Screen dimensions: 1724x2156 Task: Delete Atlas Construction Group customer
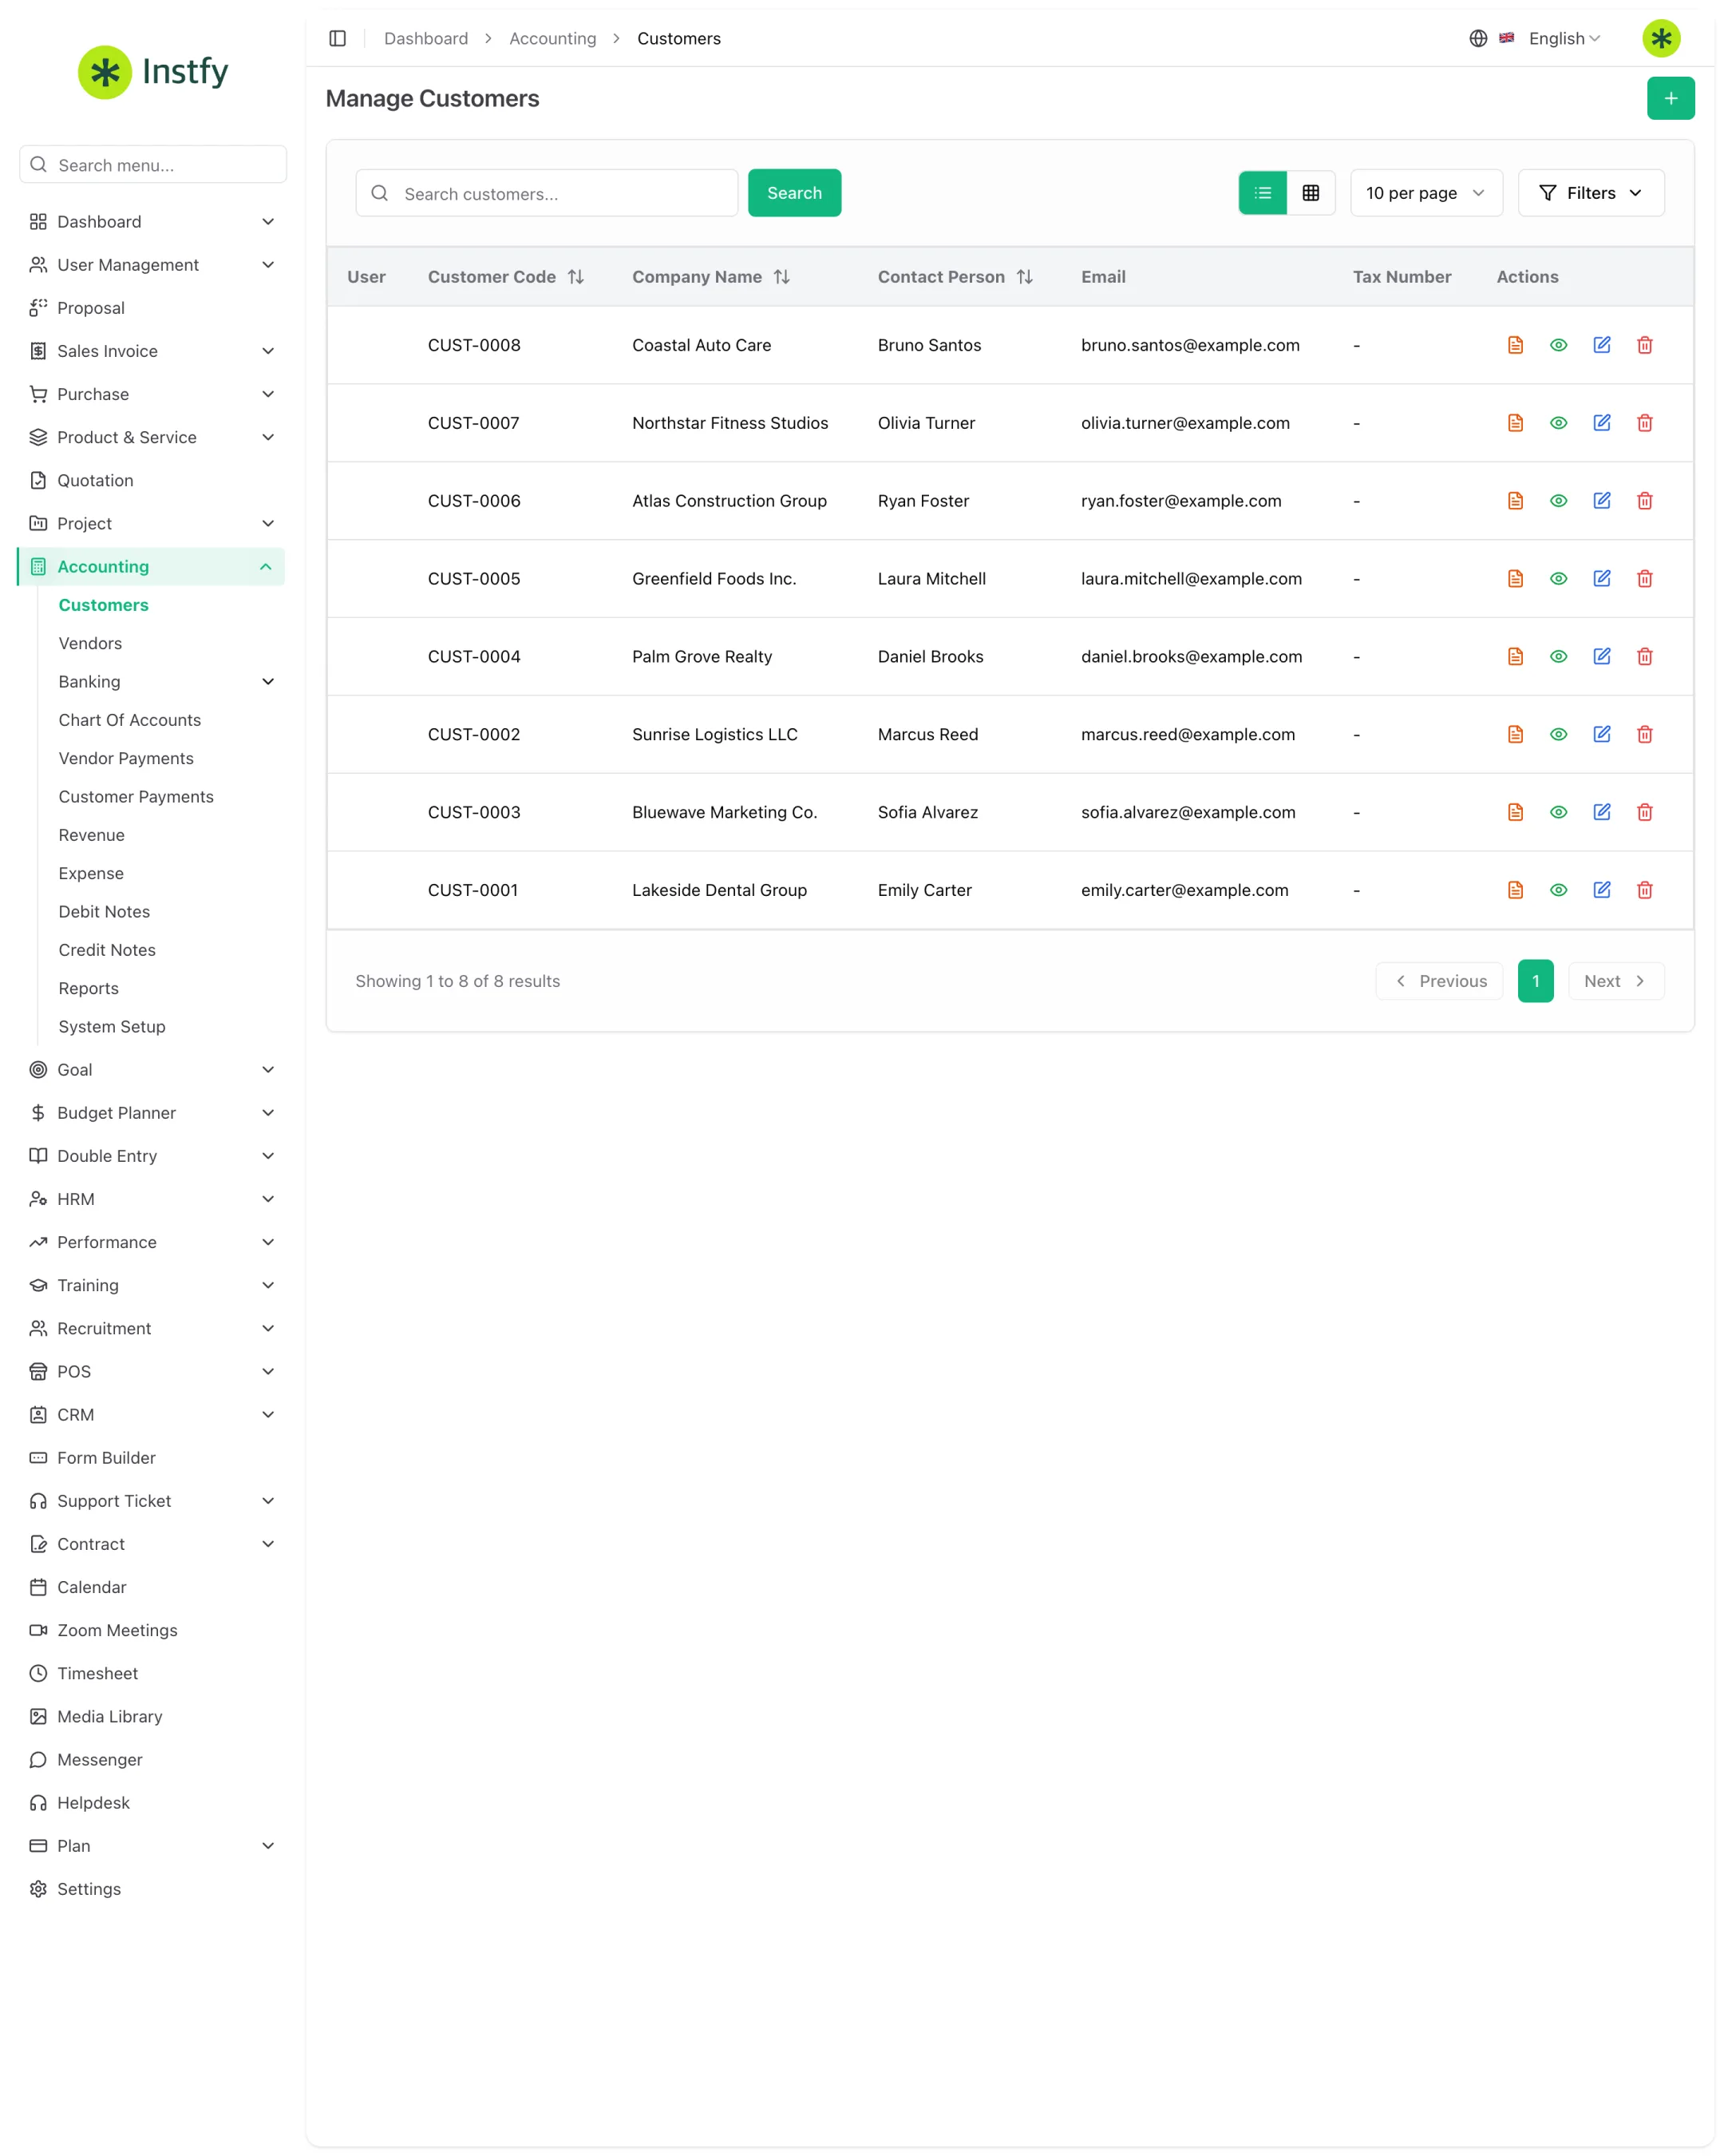point(1644,501)
